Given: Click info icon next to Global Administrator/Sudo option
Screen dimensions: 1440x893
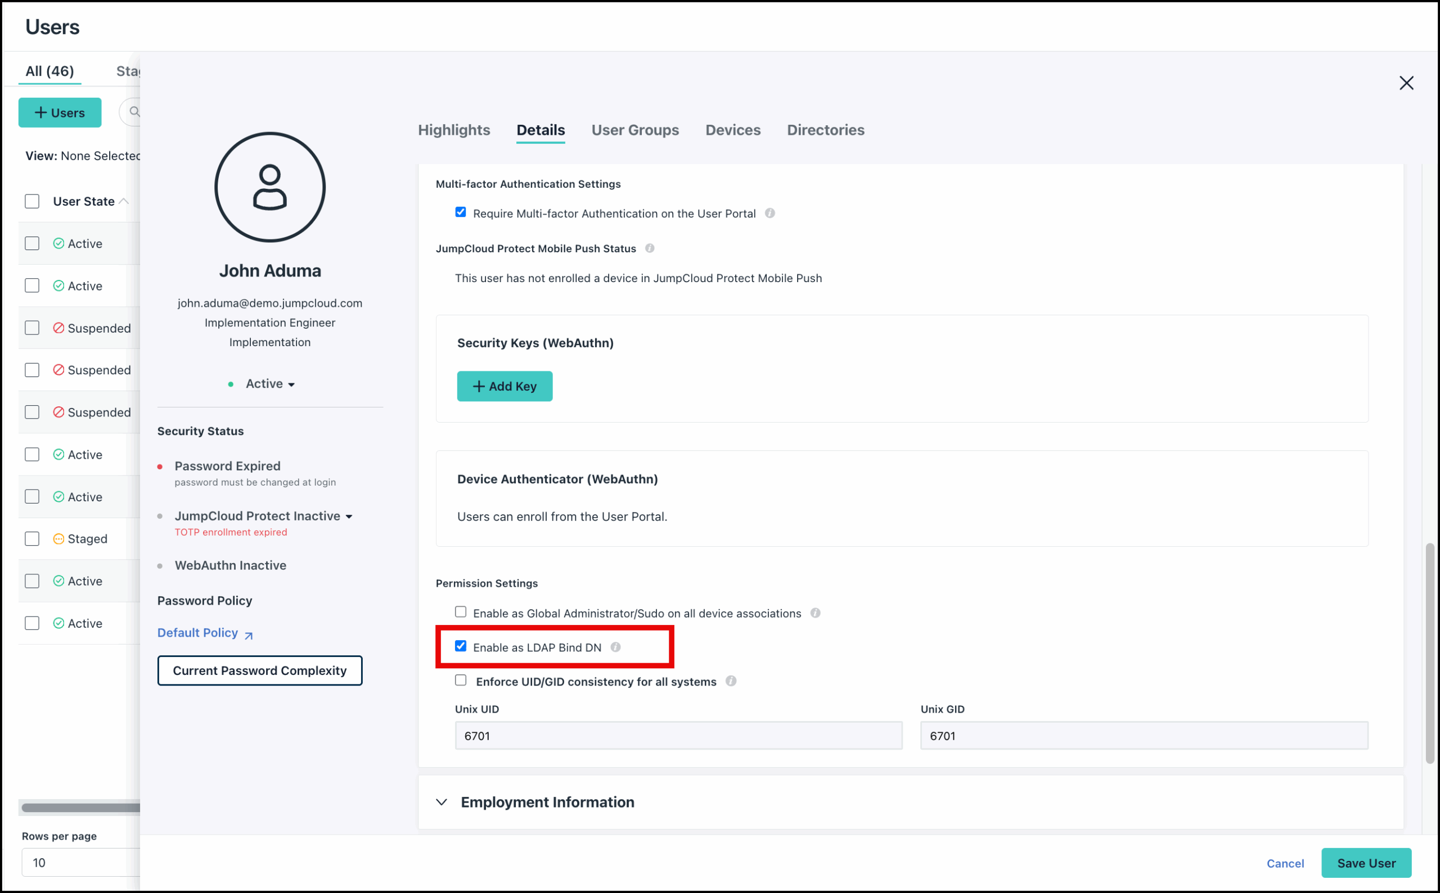Looking at the screenshot, I should (x=815, y=613).
